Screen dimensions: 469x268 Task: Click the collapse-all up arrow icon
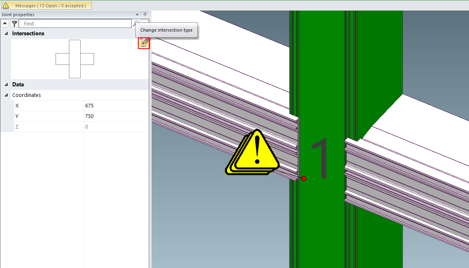[5, 24]
